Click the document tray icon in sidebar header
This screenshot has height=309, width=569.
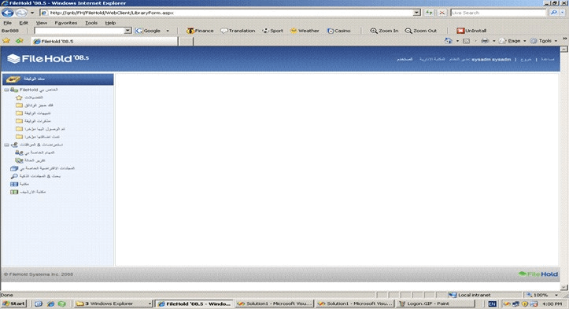point(13,79)
